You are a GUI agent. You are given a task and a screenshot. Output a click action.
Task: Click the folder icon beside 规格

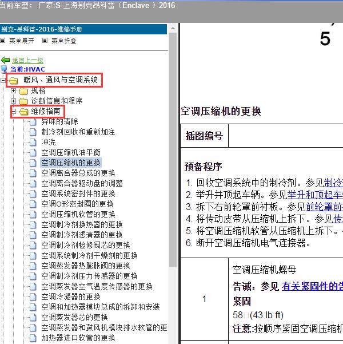click(x=23, y=91)
